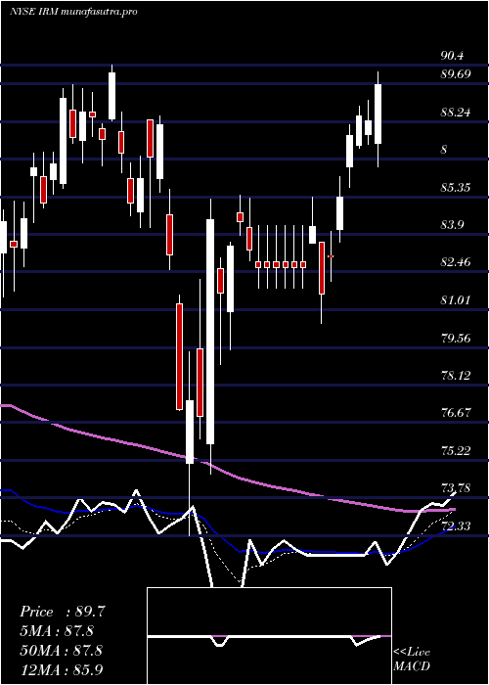Click the '<<Live MACD' label

pos(412,660)
